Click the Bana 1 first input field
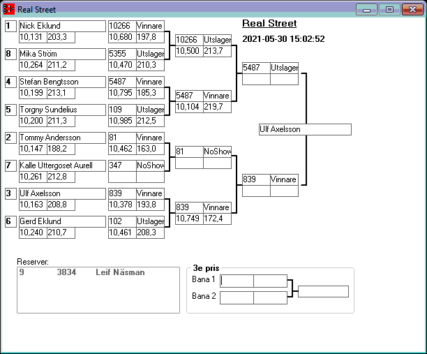The height and width of the screenshot is (354, 427). [237, 281]
